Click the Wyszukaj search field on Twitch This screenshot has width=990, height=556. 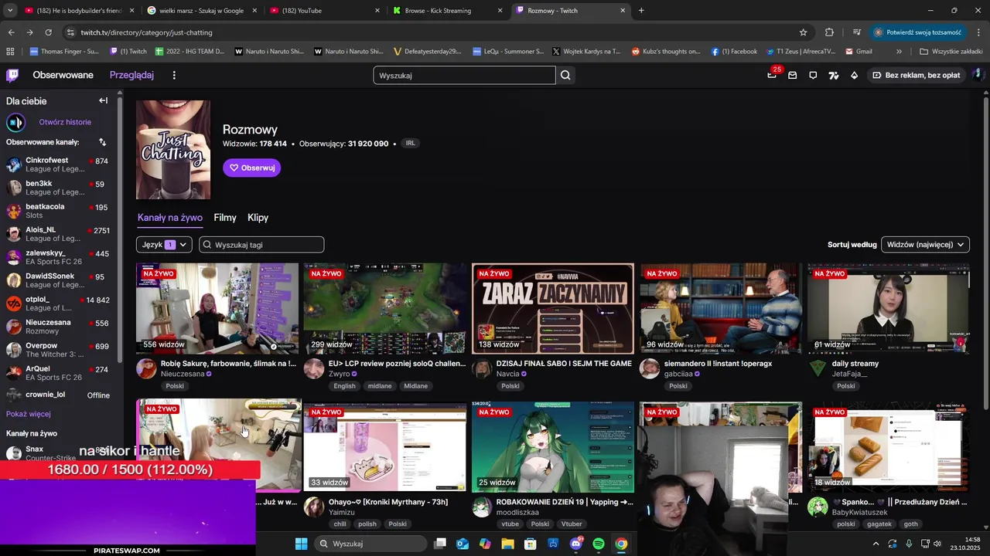[464, 75]
